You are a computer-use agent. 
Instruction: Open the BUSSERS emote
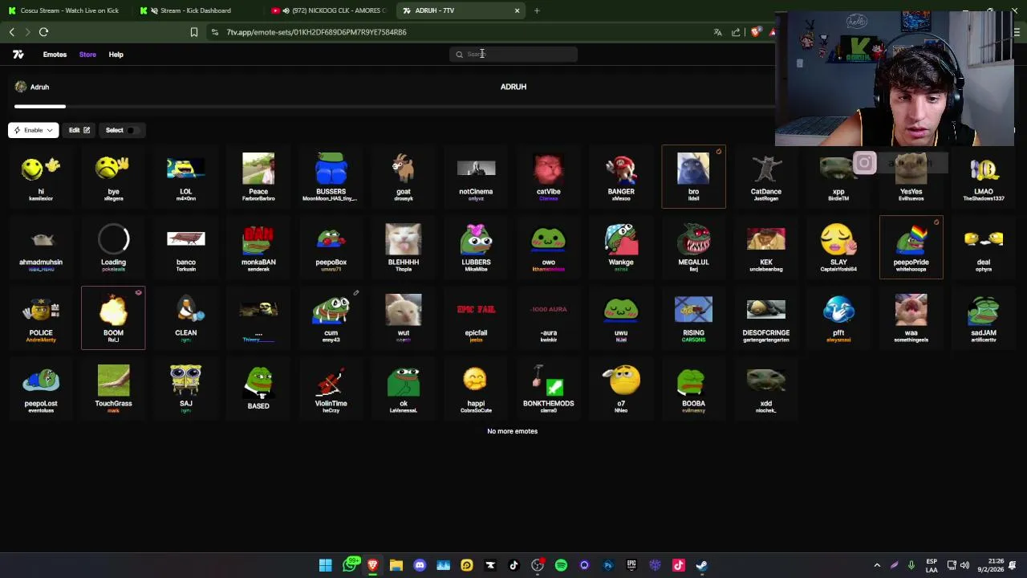[x=331, y=177]
